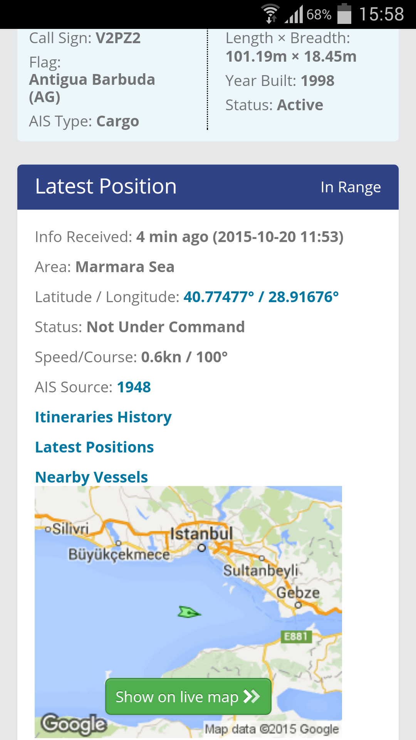Image resolution: width=416 pixels, height=740 pixels.
Task: Tap the cellular signal strength icon
Action: point(294,15)
